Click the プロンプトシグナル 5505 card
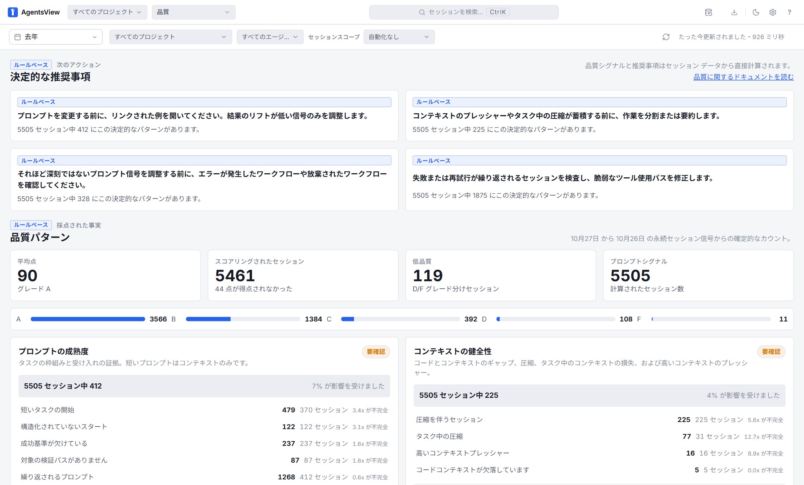This screenshot has height=485, width=804. tap(698, 275)
